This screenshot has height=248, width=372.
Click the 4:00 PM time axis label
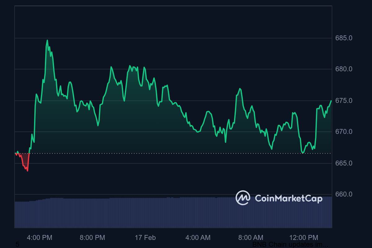coord(40,238)
